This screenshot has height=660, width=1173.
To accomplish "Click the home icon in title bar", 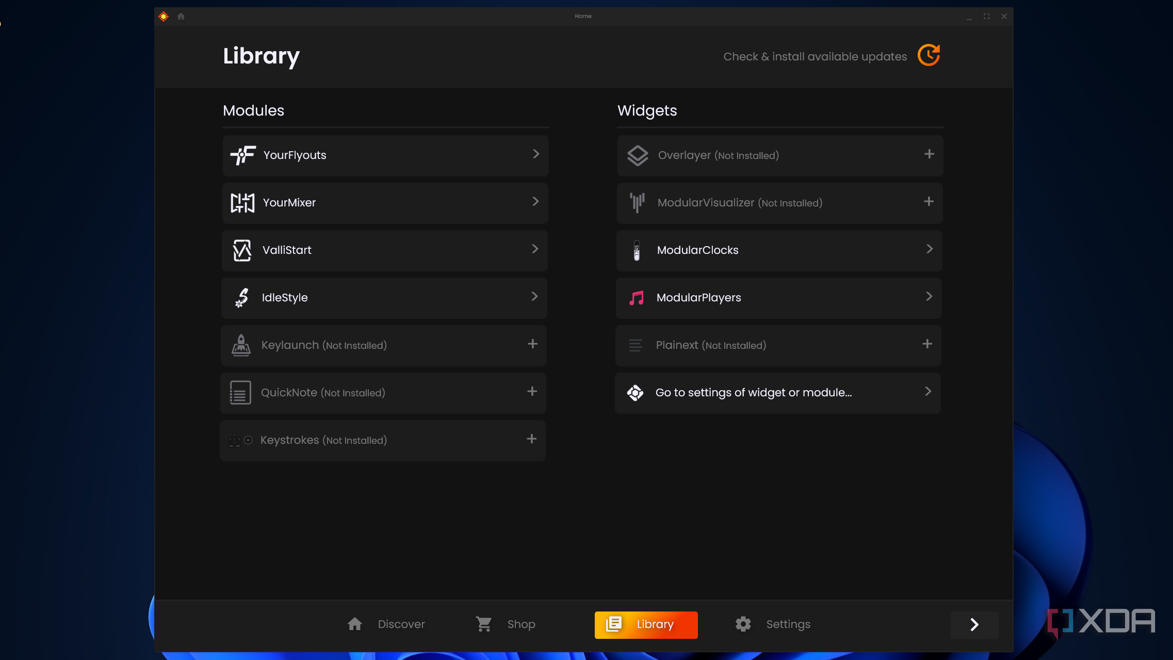I will (x=181, y=16).
